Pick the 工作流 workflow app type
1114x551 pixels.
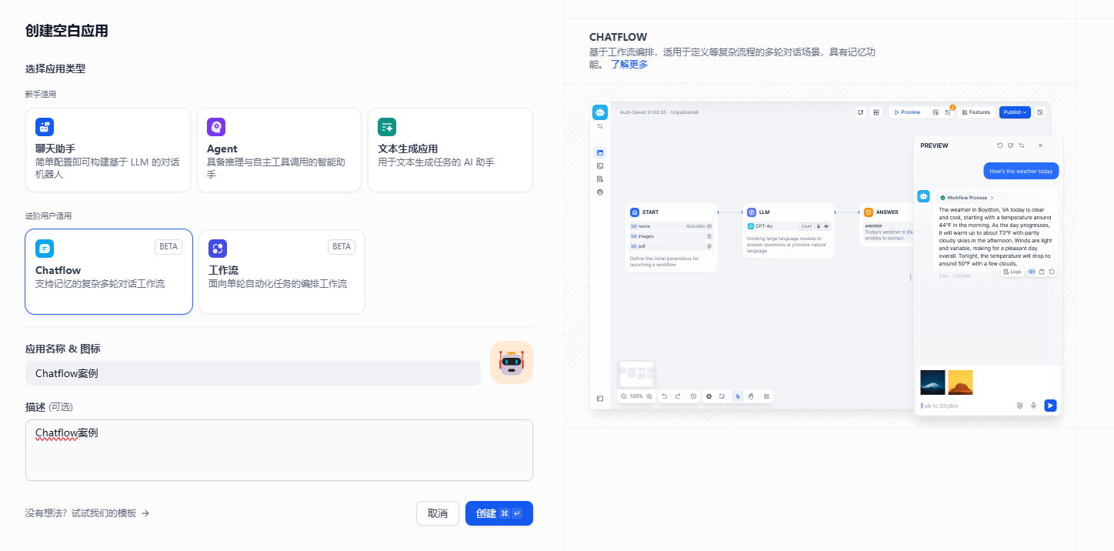click(x=282, y=272)
